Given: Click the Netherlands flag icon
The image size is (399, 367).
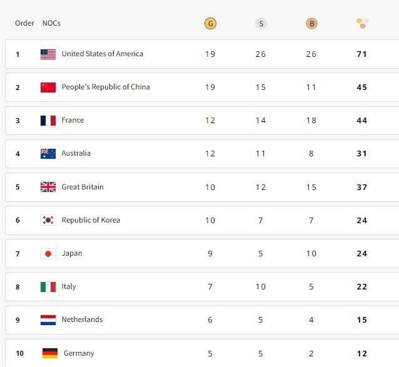Looking at the screenshot, I should 48,319.
